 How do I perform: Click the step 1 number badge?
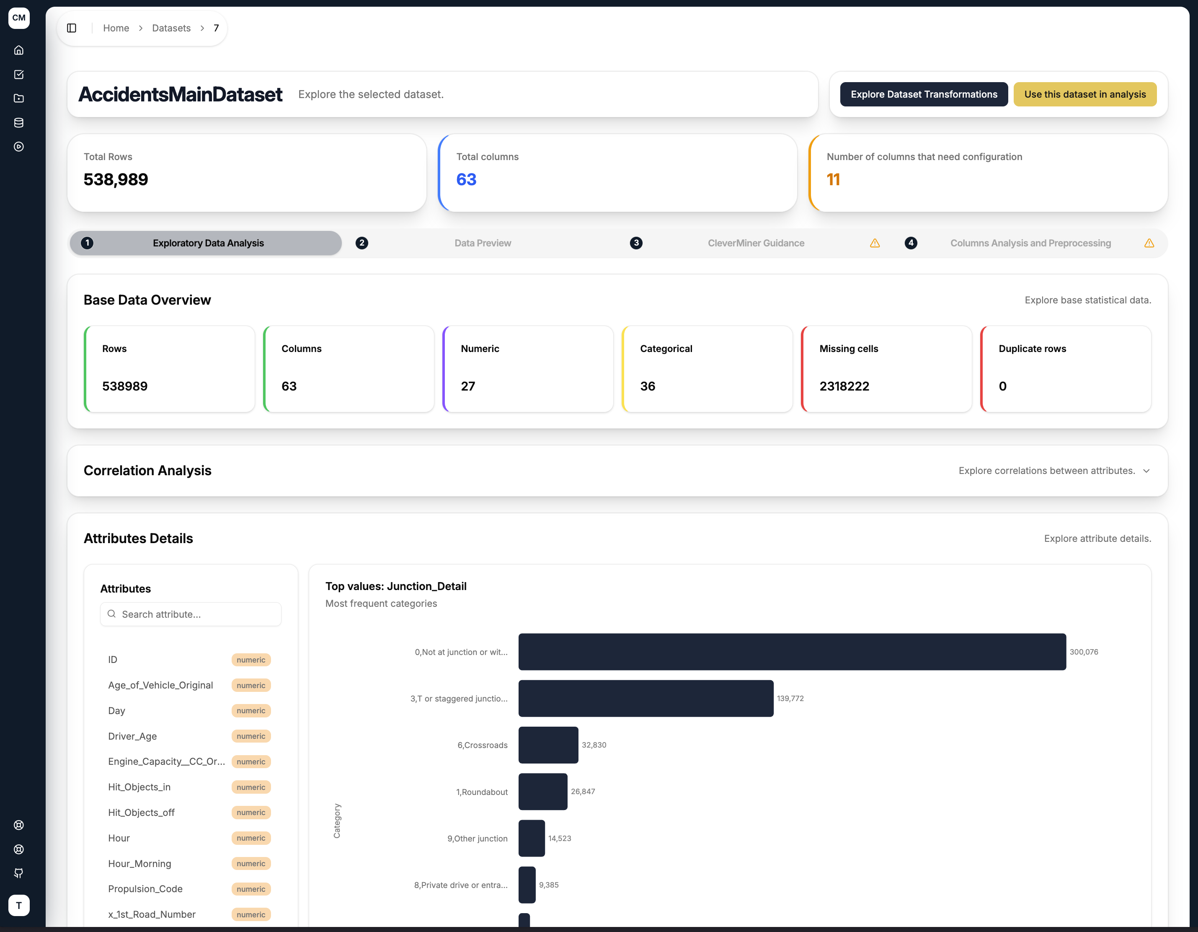tap(87, 243)
